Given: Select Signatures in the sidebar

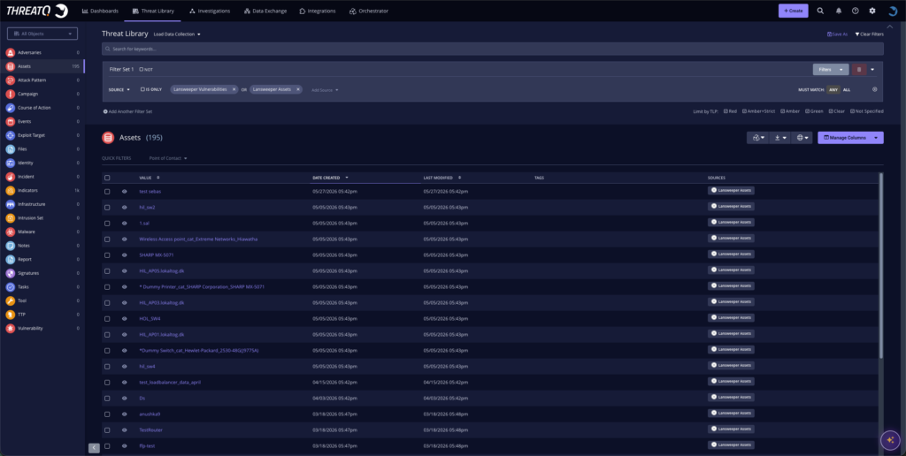Looking at the screenshot, I should click(x=28, y=273).
